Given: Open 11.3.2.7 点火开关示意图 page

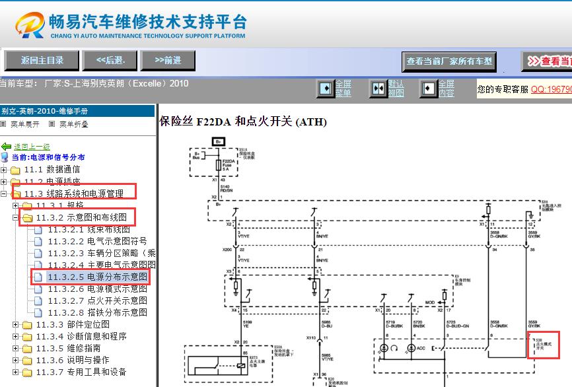Looking at the screenshot, I should point(97,300).
